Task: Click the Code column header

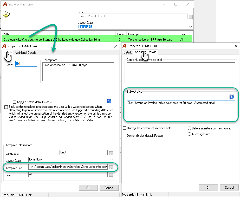Action: (121, 34)
